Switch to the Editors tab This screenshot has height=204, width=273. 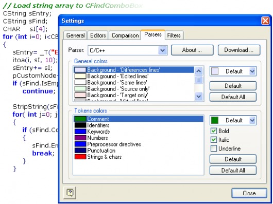click(98, 35)
